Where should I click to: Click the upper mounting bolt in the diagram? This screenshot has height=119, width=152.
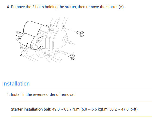[x=80, y=34]
